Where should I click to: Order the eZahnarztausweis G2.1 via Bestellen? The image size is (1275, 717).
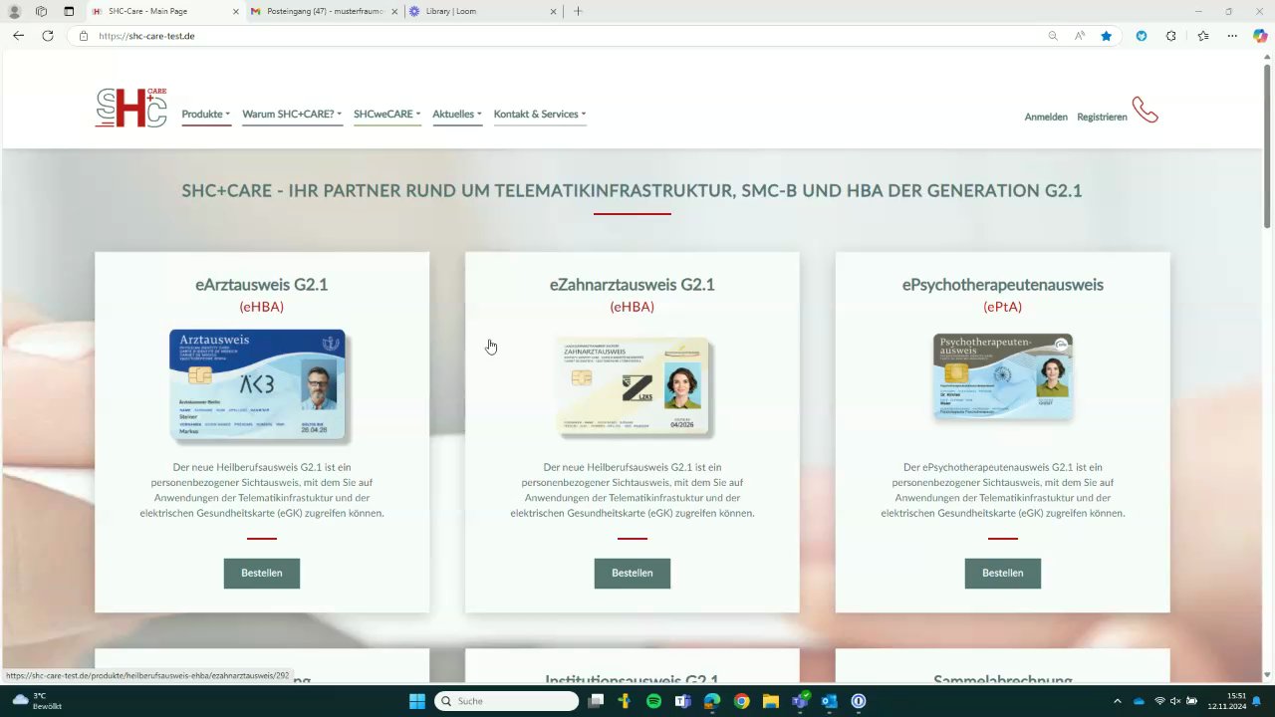tap(633, 574)
